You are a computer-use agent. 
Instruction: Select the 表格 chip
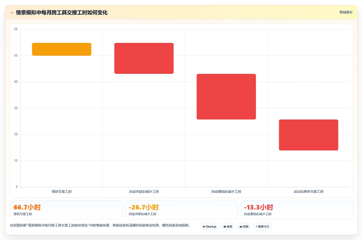[x=228, y=227]
